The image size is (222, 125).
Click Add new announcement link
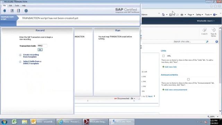176,90
